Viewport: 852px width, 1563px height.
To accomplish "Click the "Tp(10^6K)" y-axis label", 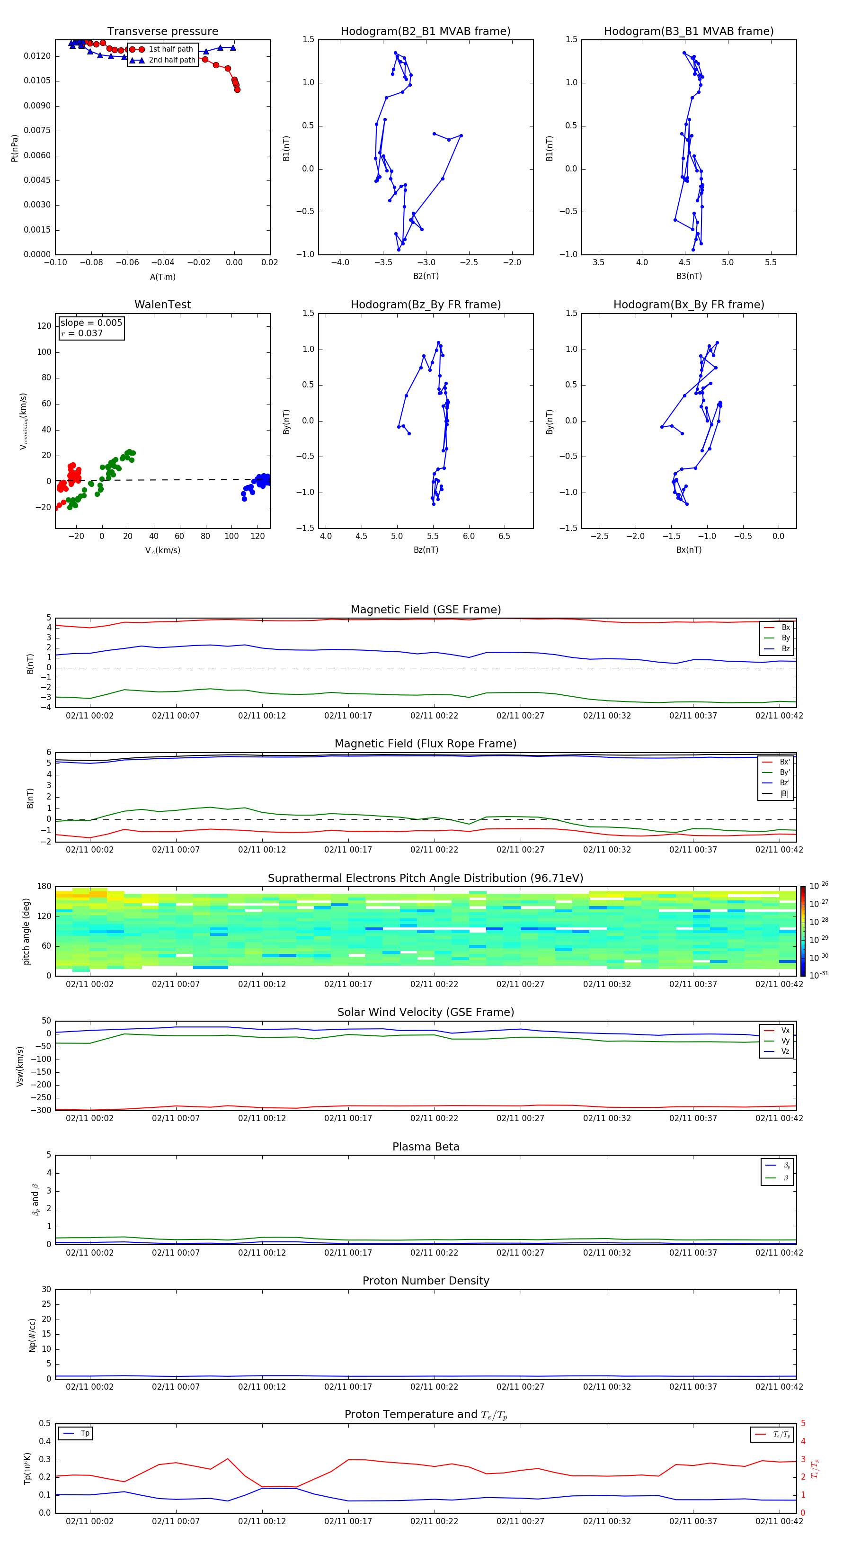I will pos(27,1468).
